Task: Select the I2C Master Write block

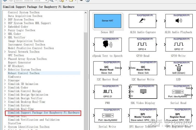Action: 144,68
